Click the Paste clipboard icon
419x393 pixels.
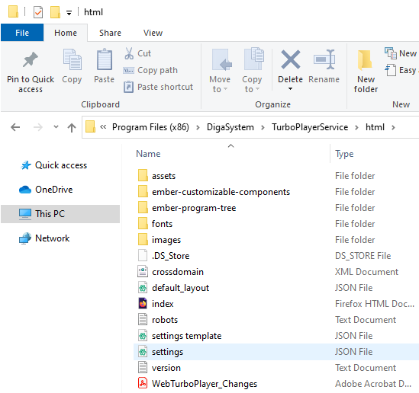(105, 59)
